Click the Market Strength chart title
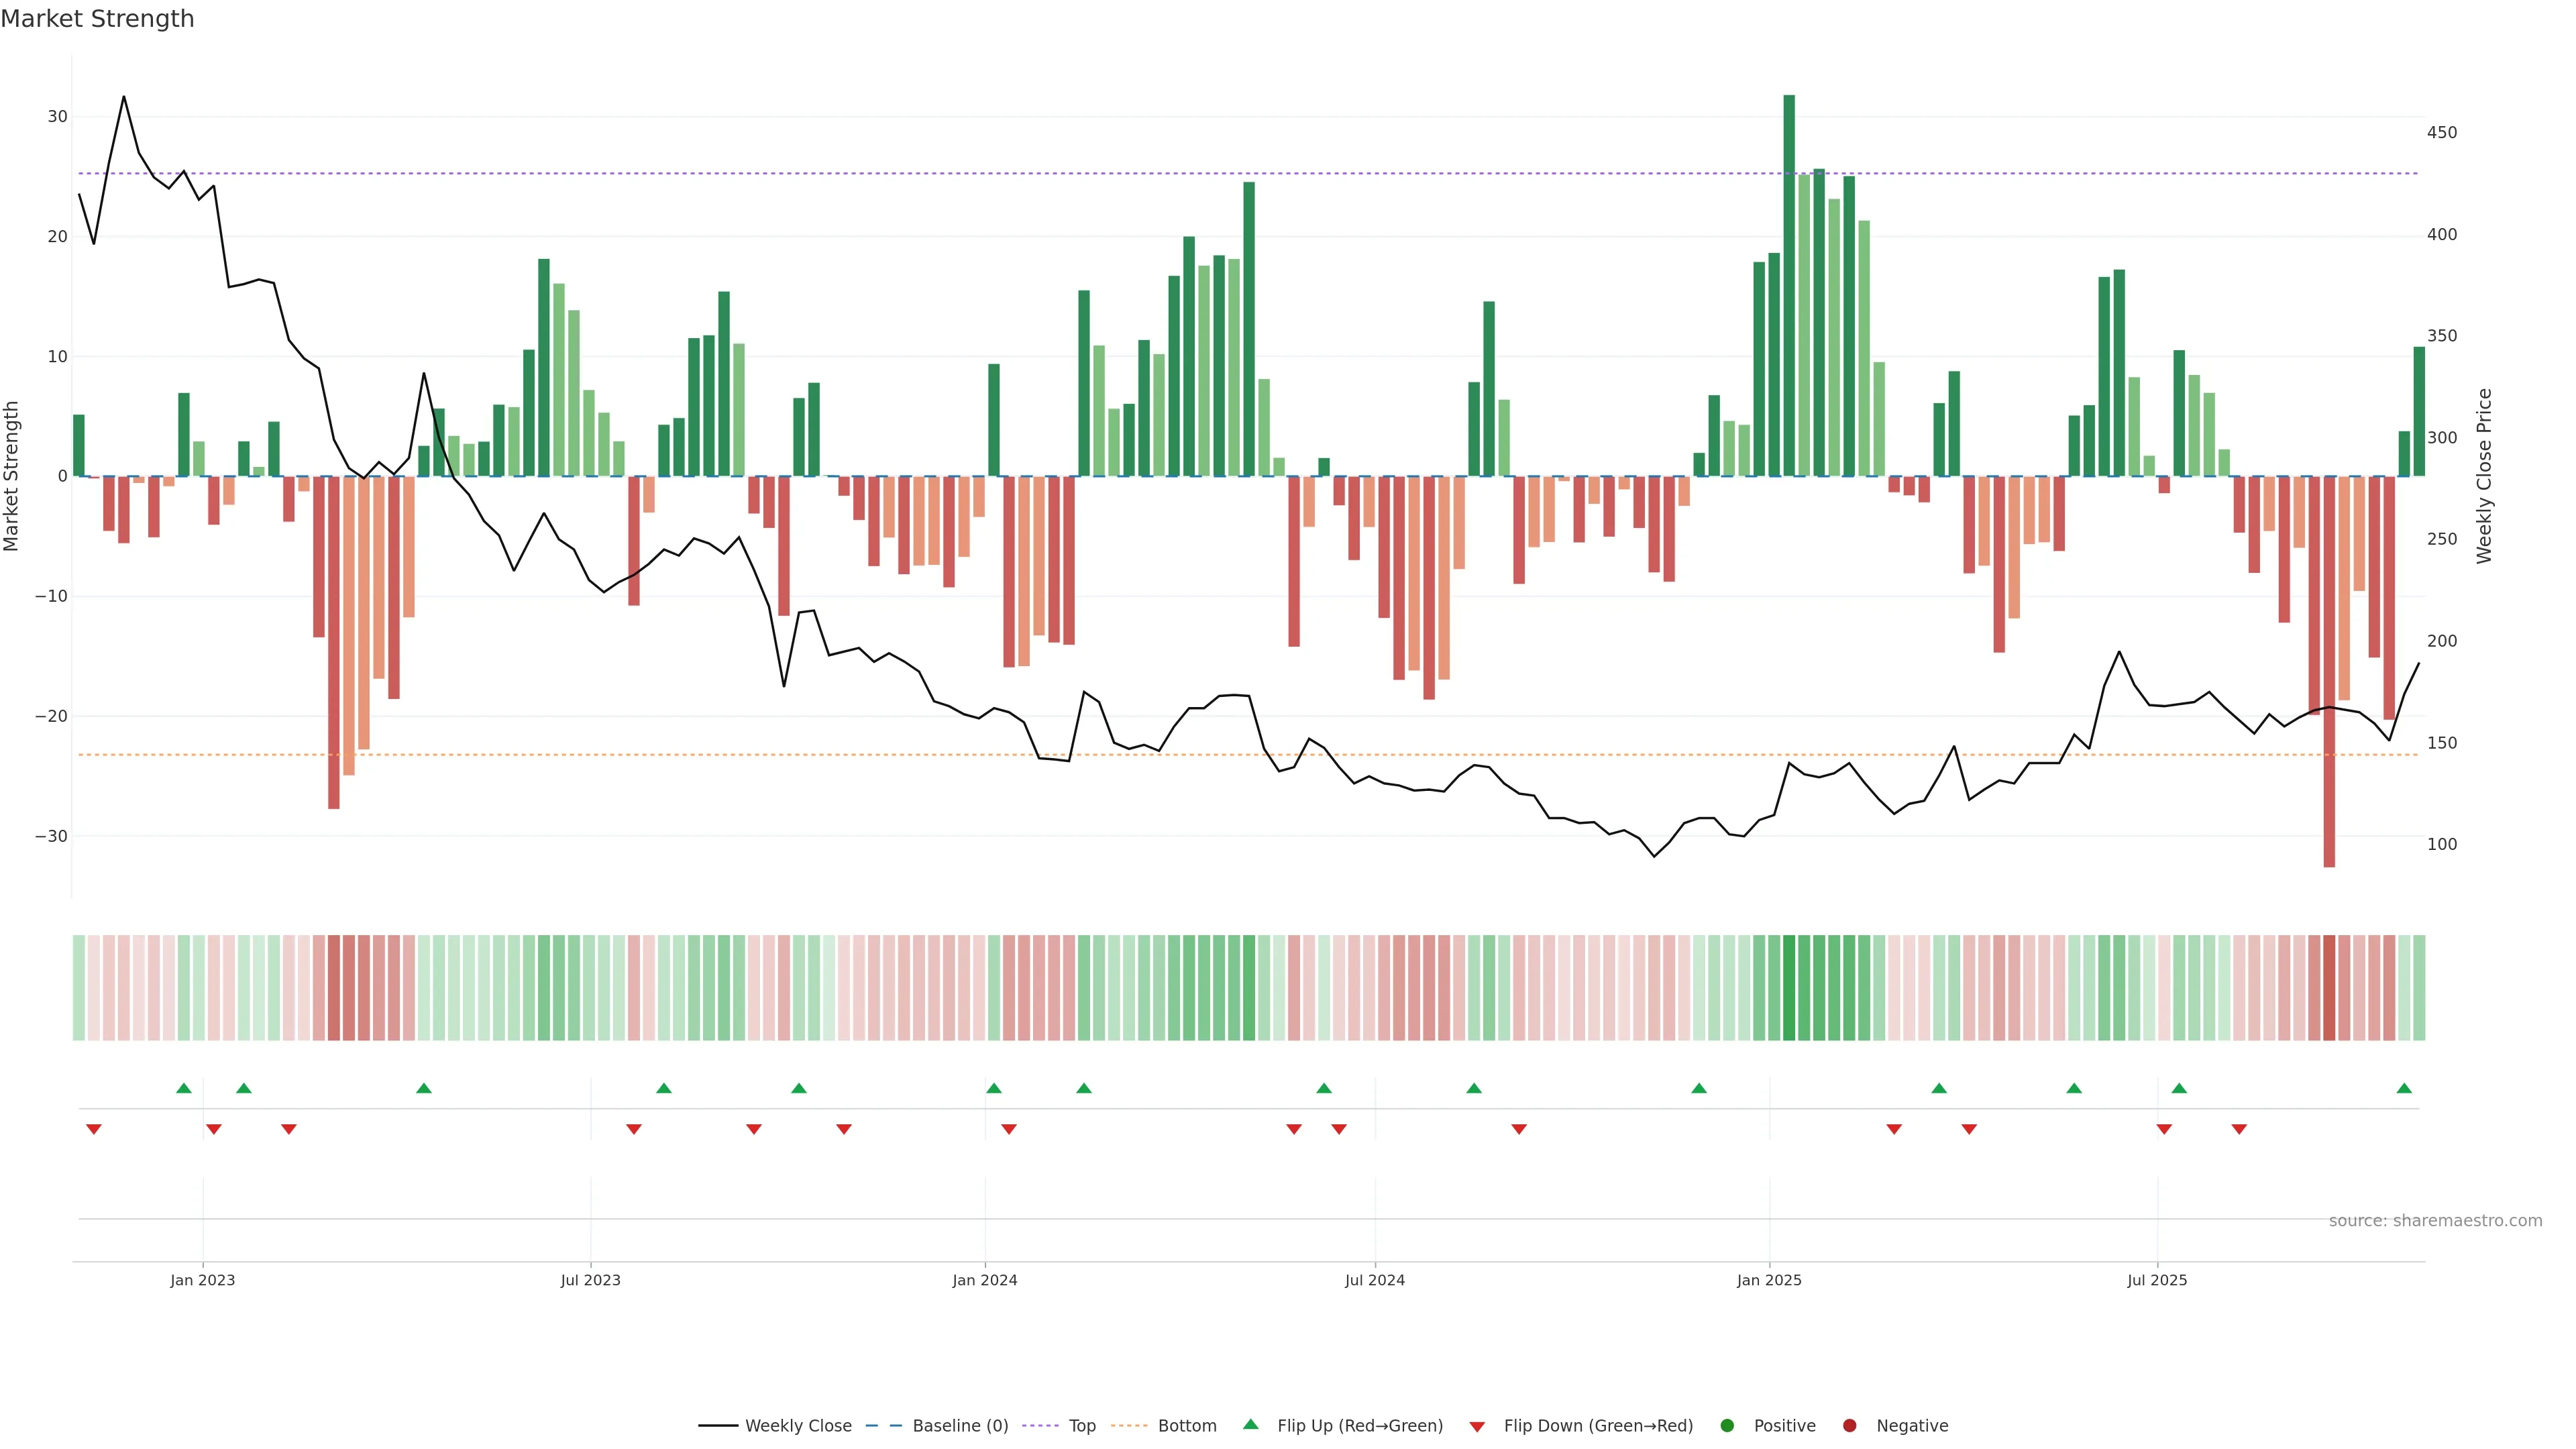The image size is (2576, 1449). 97,19
